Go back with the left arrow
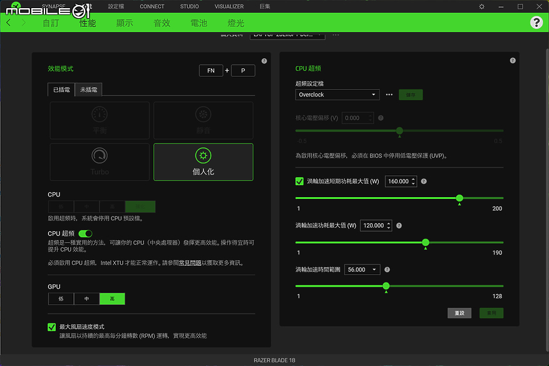 [x=9, y=23]
